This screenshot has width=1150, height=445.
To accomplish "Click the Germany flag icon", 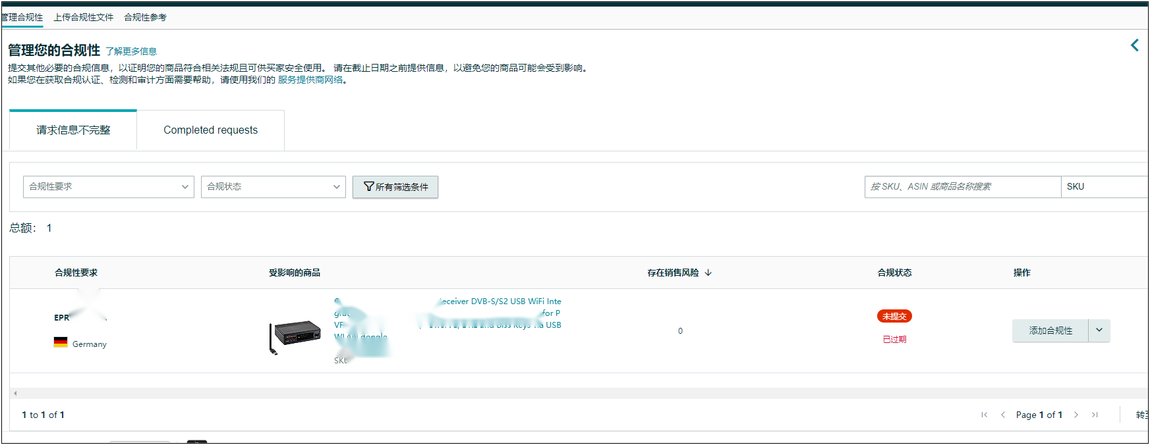I will point(61,342).
